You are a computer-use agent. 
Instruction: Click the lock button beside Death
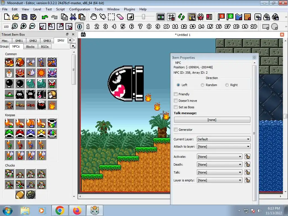247,164
